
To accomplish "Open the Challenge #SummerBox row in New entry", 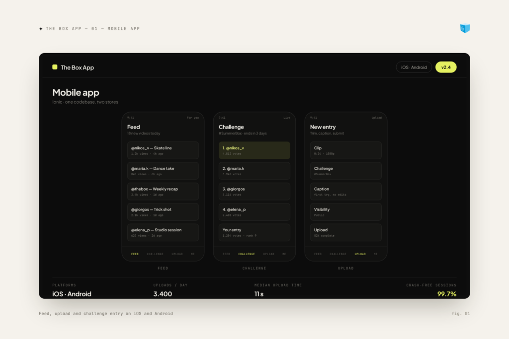I will (x=346, y=171).
